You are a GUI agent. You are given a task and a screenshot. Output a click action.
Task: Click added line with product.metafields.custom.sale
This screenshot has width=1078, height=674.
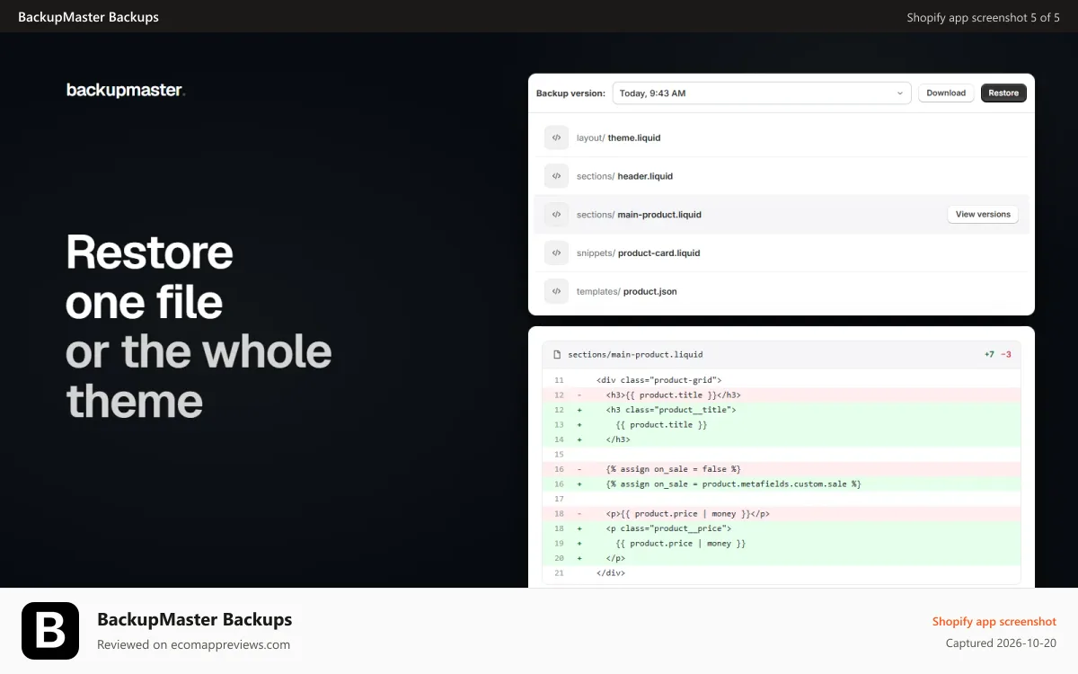click(x=782, y=483)
